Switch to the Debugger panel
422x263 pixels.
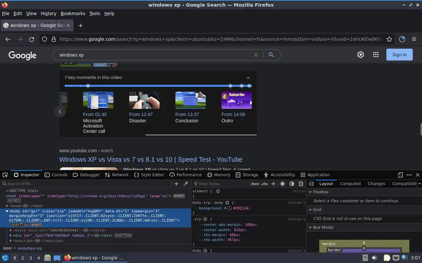pos(86,175)
